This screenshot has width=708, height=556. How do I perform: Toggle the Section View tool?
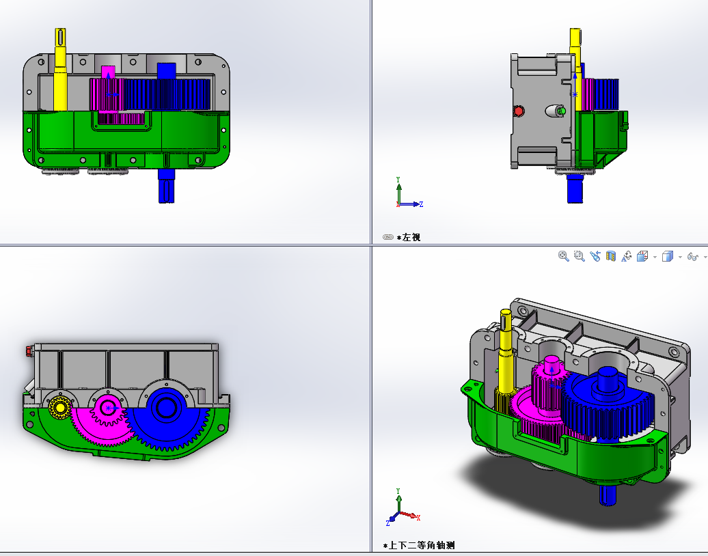[x=611, y=256]
